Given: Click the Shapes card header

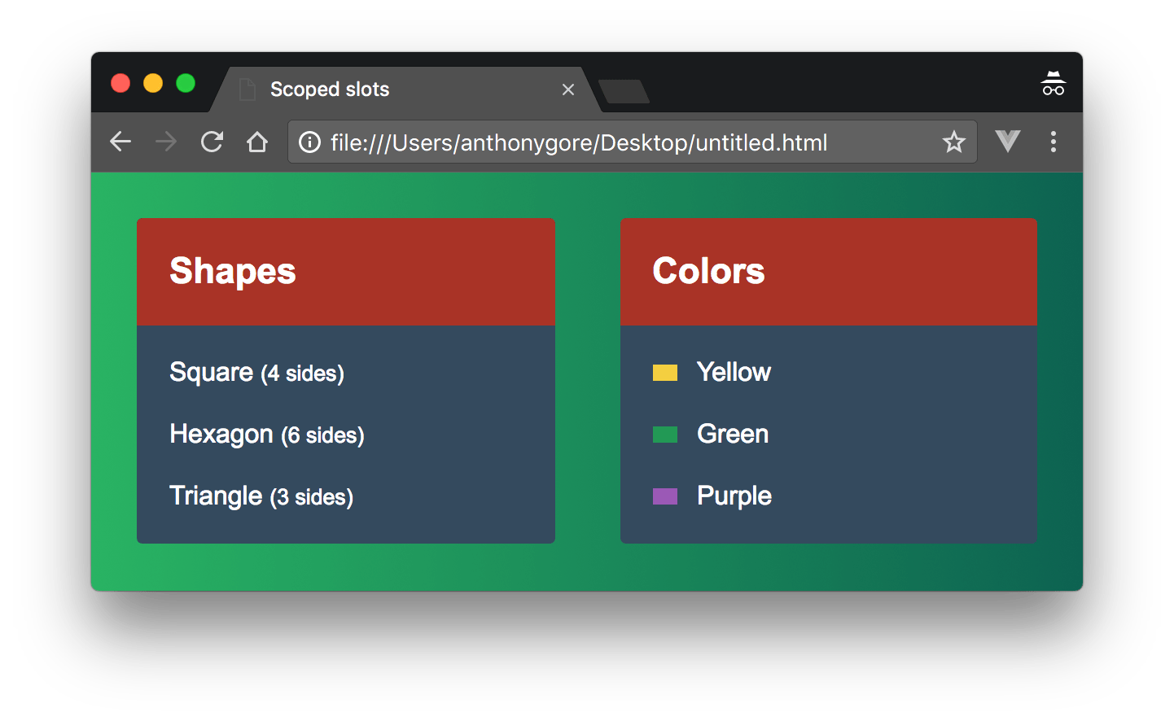Looking at the screenshot, I should click(x=232, y=271).
